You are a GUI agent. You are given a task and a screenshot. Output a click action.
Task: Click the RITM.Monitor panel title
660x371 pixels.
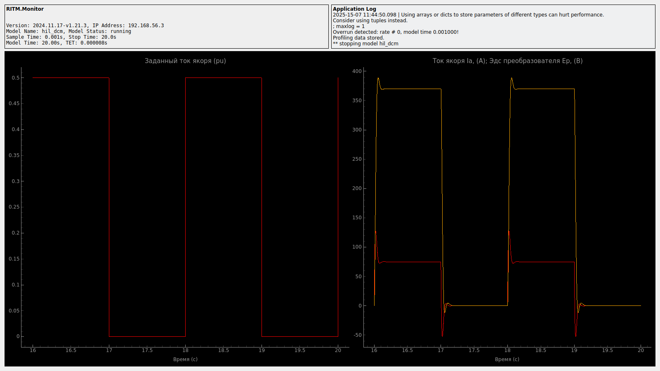click(25, 9)
